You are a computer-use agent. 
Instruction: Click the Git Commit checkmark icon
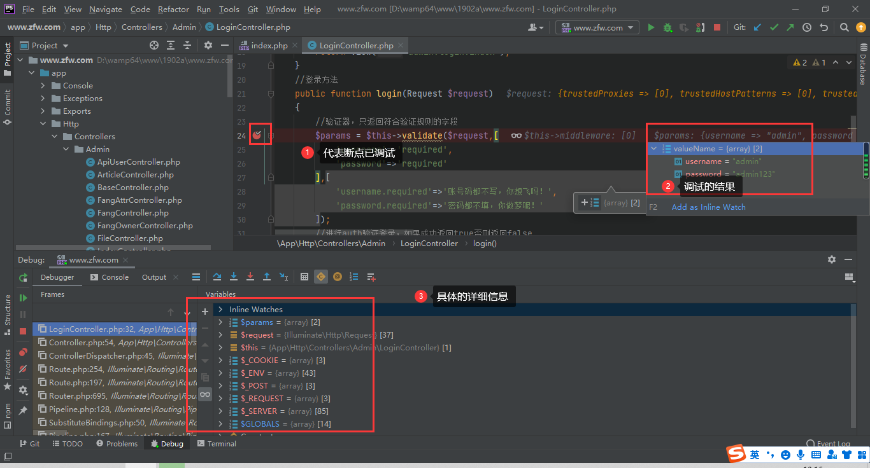[x=774, y=27]
